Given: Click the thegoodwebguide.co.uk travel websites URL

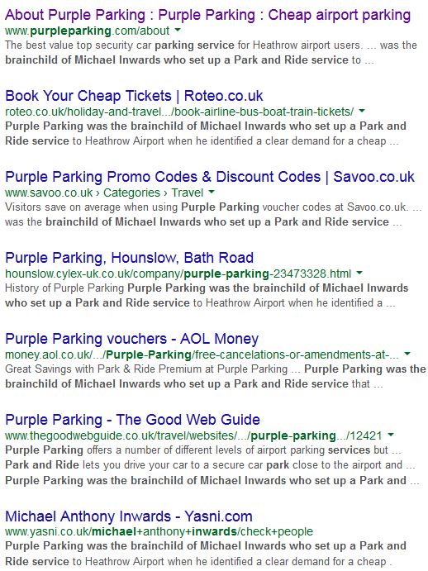Looking at the screenshot, I should click(x=193, y=435).
